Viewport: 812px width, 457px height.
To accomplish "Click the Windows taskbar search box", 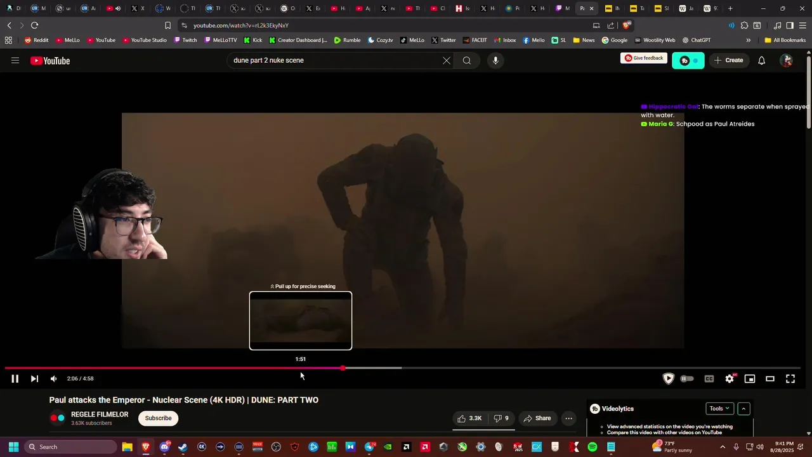I will click(x=70, y=447).
